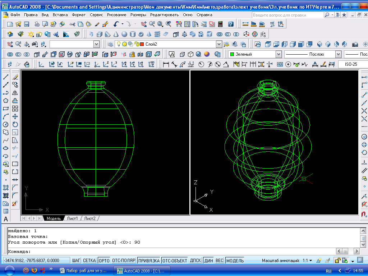Click the Match Properties brush icon
The height and width of the screenshot is (276, 368).
97,24
